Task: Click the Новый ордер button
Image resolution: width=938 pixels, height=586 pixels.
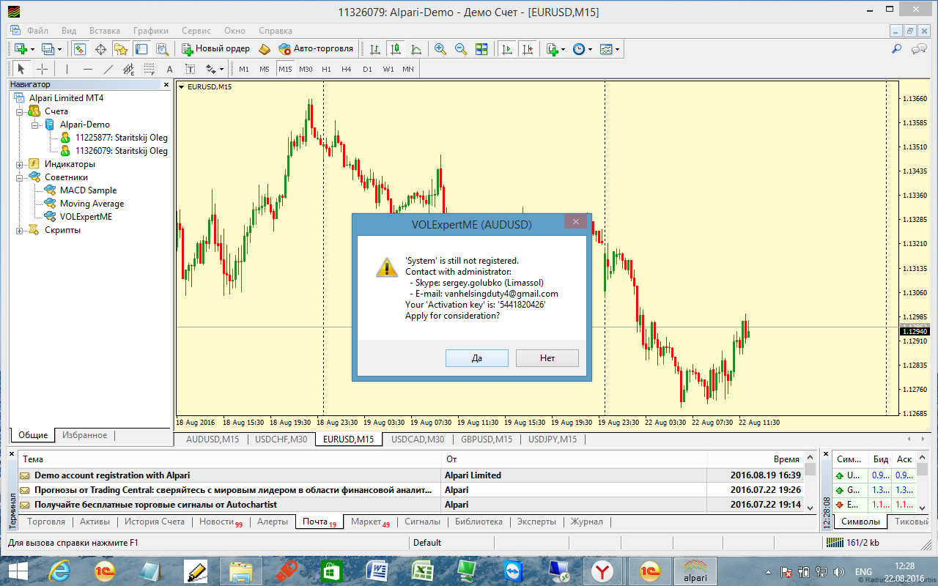Action: click(216, 49)
